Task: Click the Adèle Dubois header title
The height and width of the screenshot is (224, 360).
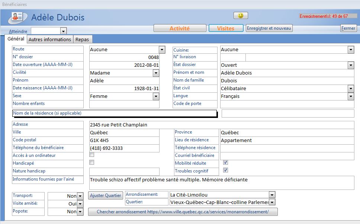Action: click(x=58, y=17)
